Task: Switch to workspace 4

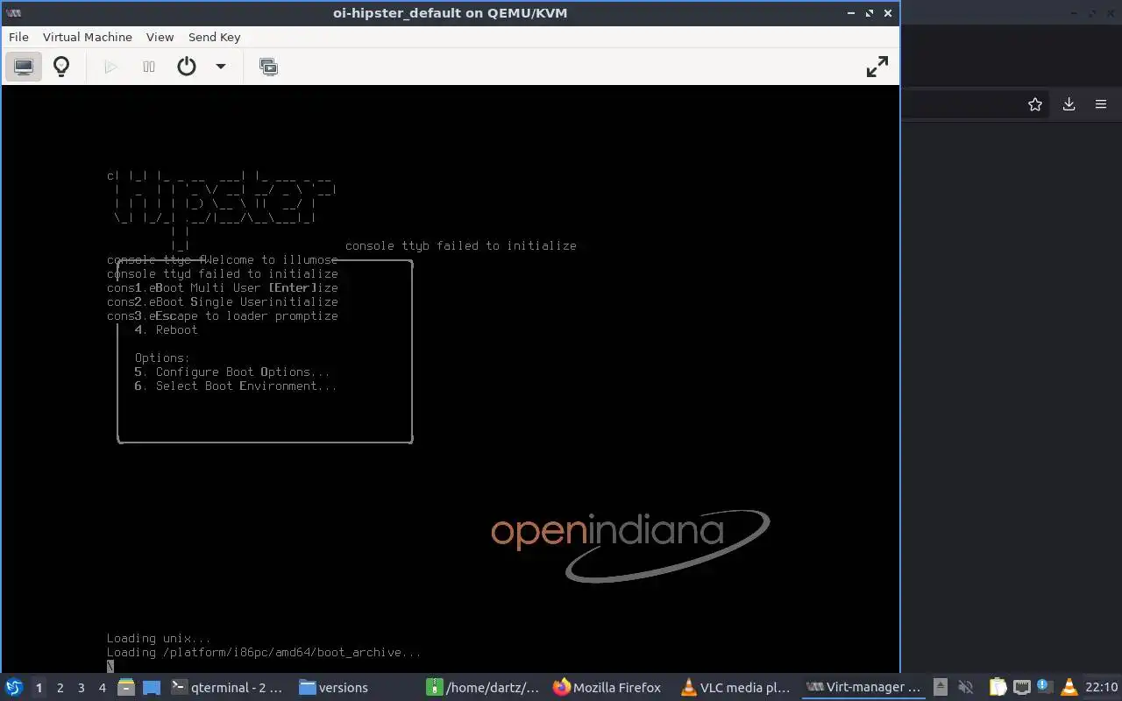Action: [x=102, y=688]
